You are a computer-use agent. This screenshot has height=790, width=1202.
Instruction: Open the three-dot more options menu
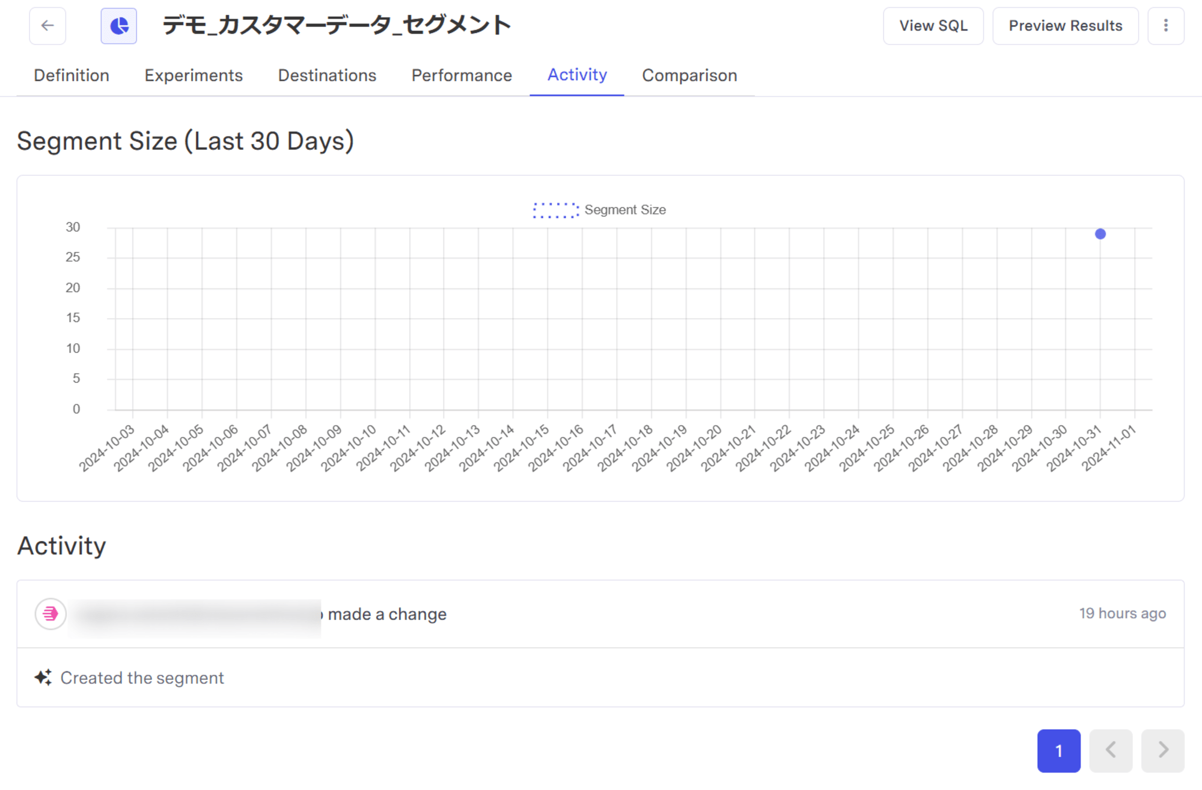coord(1166,26)
